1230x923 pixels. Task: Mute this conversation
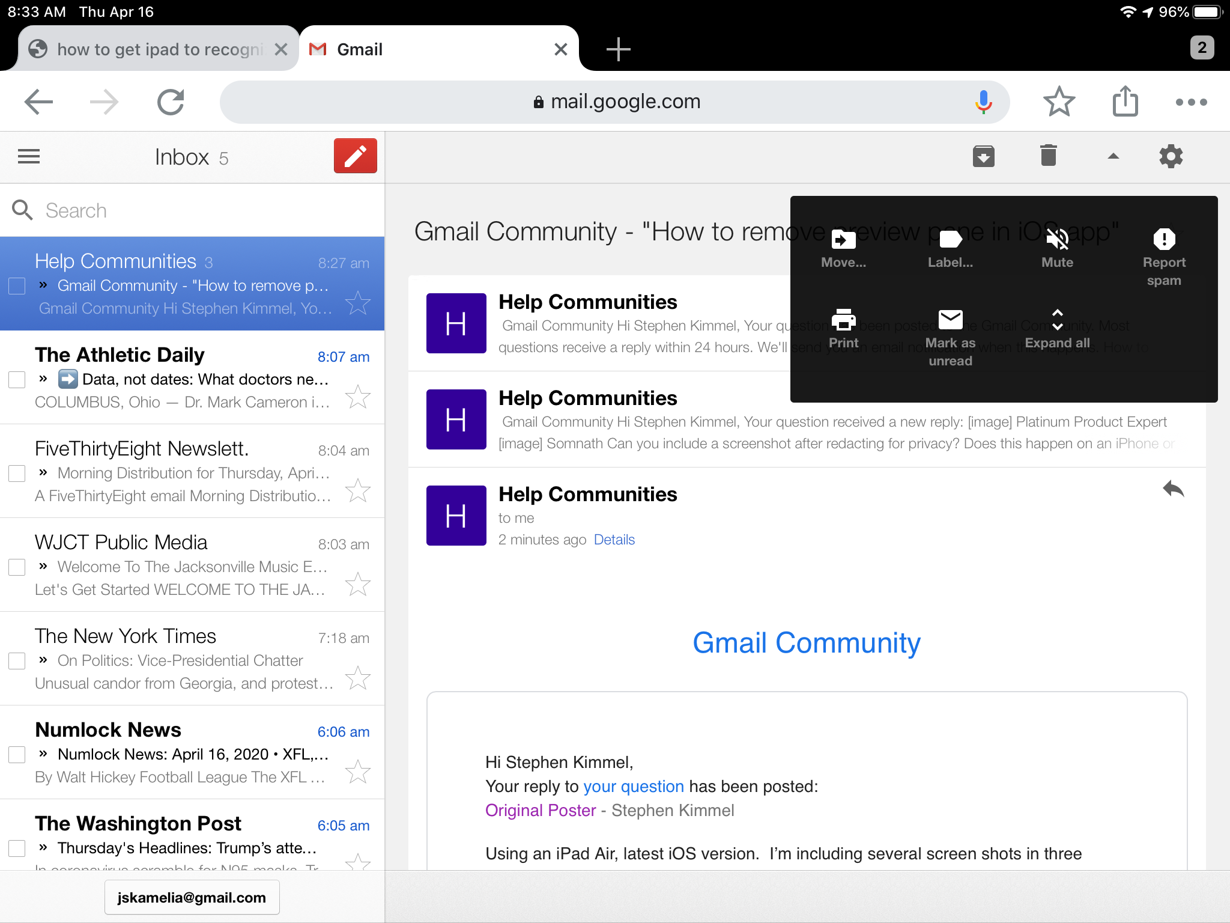click(1057, 249)
